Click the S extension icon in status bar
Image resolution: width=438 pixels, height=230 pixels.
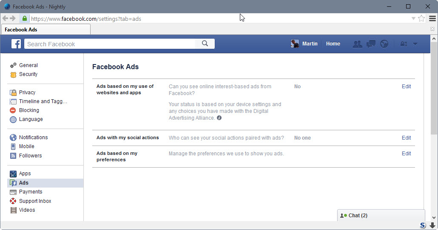click(x=423, y=225)
